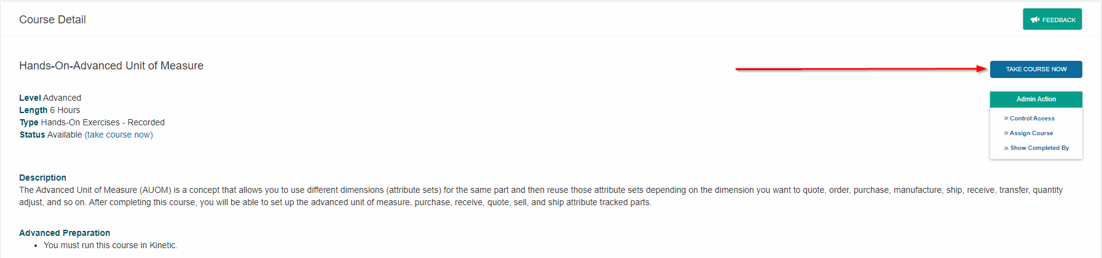
Task: Open the FEEDBACK button text label
Action: coord(1059,20)
